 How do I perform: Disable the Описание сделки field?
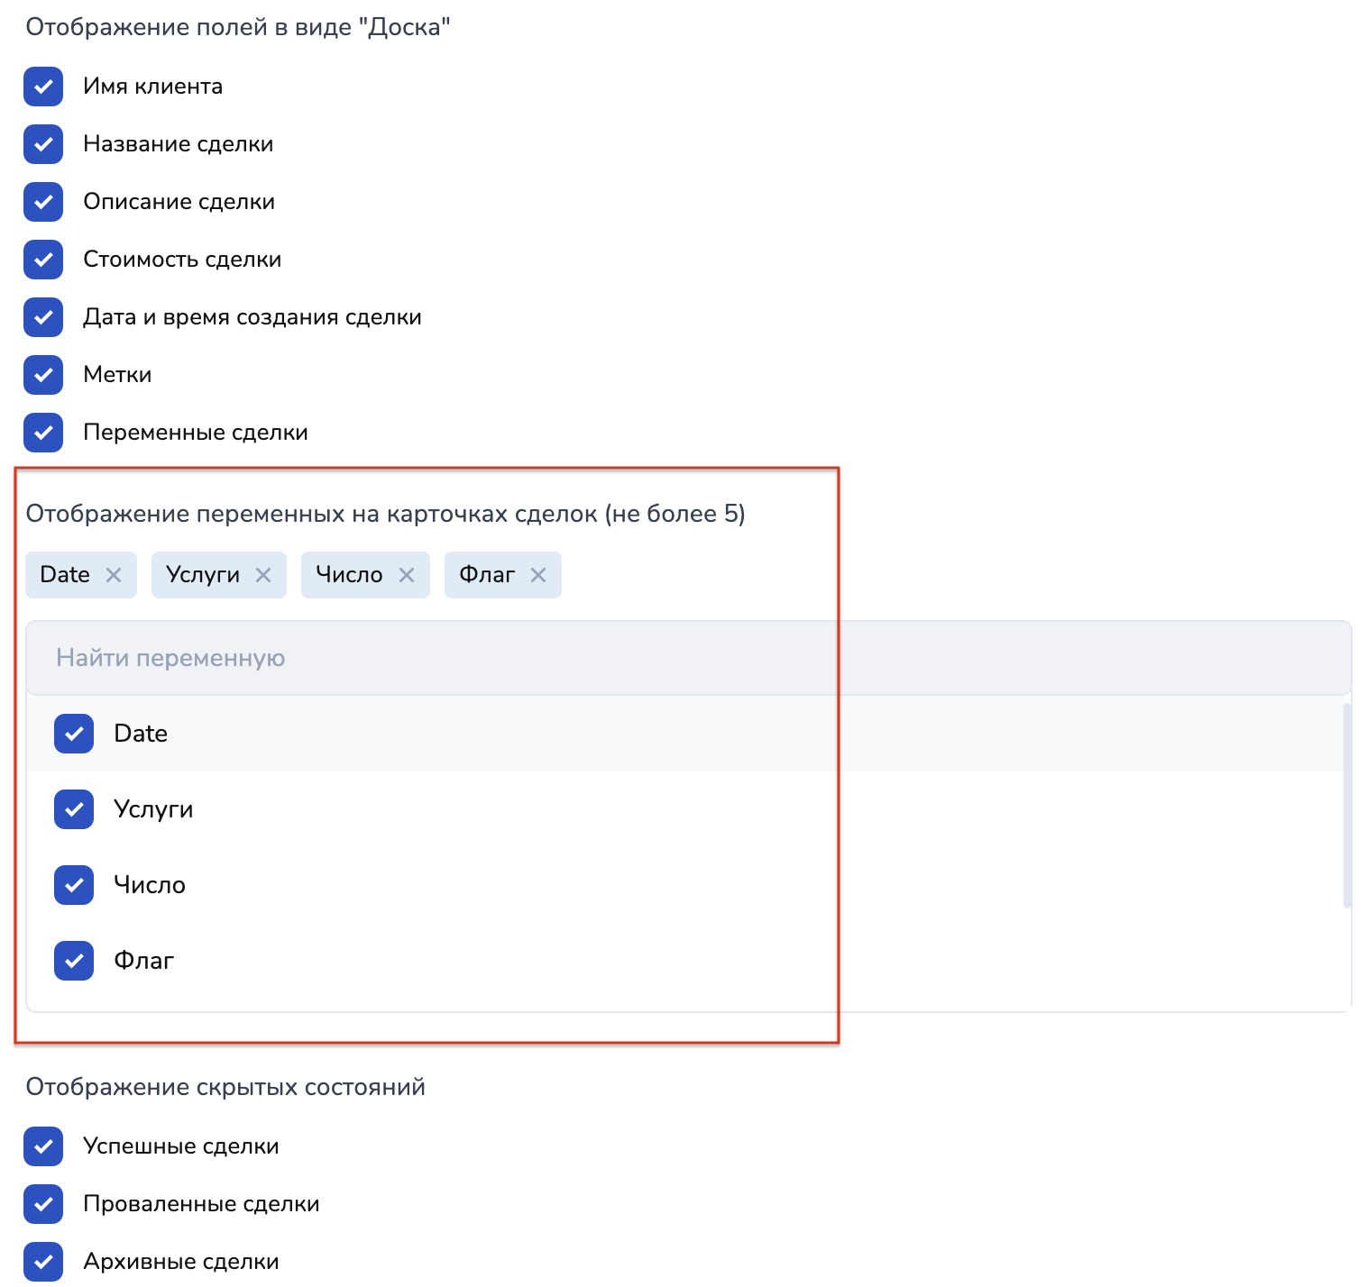coord(43,202)
